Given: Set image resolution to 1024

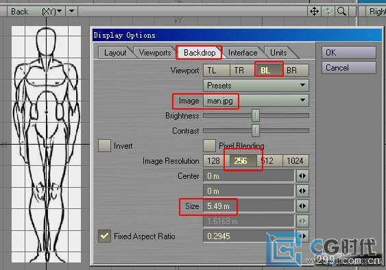Looking at the screenshot, I should 295,161.
